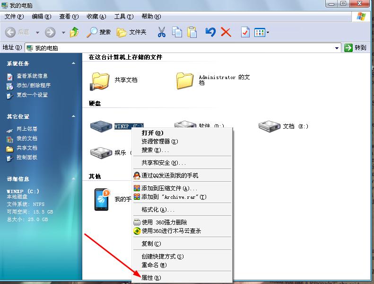Viewport: 374px width, 284px height.
Task: Select the Administrator 的文档 folder
Action: click(x=185, y=80)
